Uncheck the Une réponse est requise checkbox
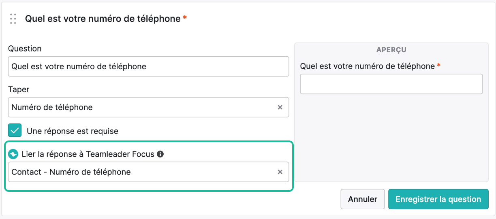This screenshot has width=496, height=219. pos(15,131)
